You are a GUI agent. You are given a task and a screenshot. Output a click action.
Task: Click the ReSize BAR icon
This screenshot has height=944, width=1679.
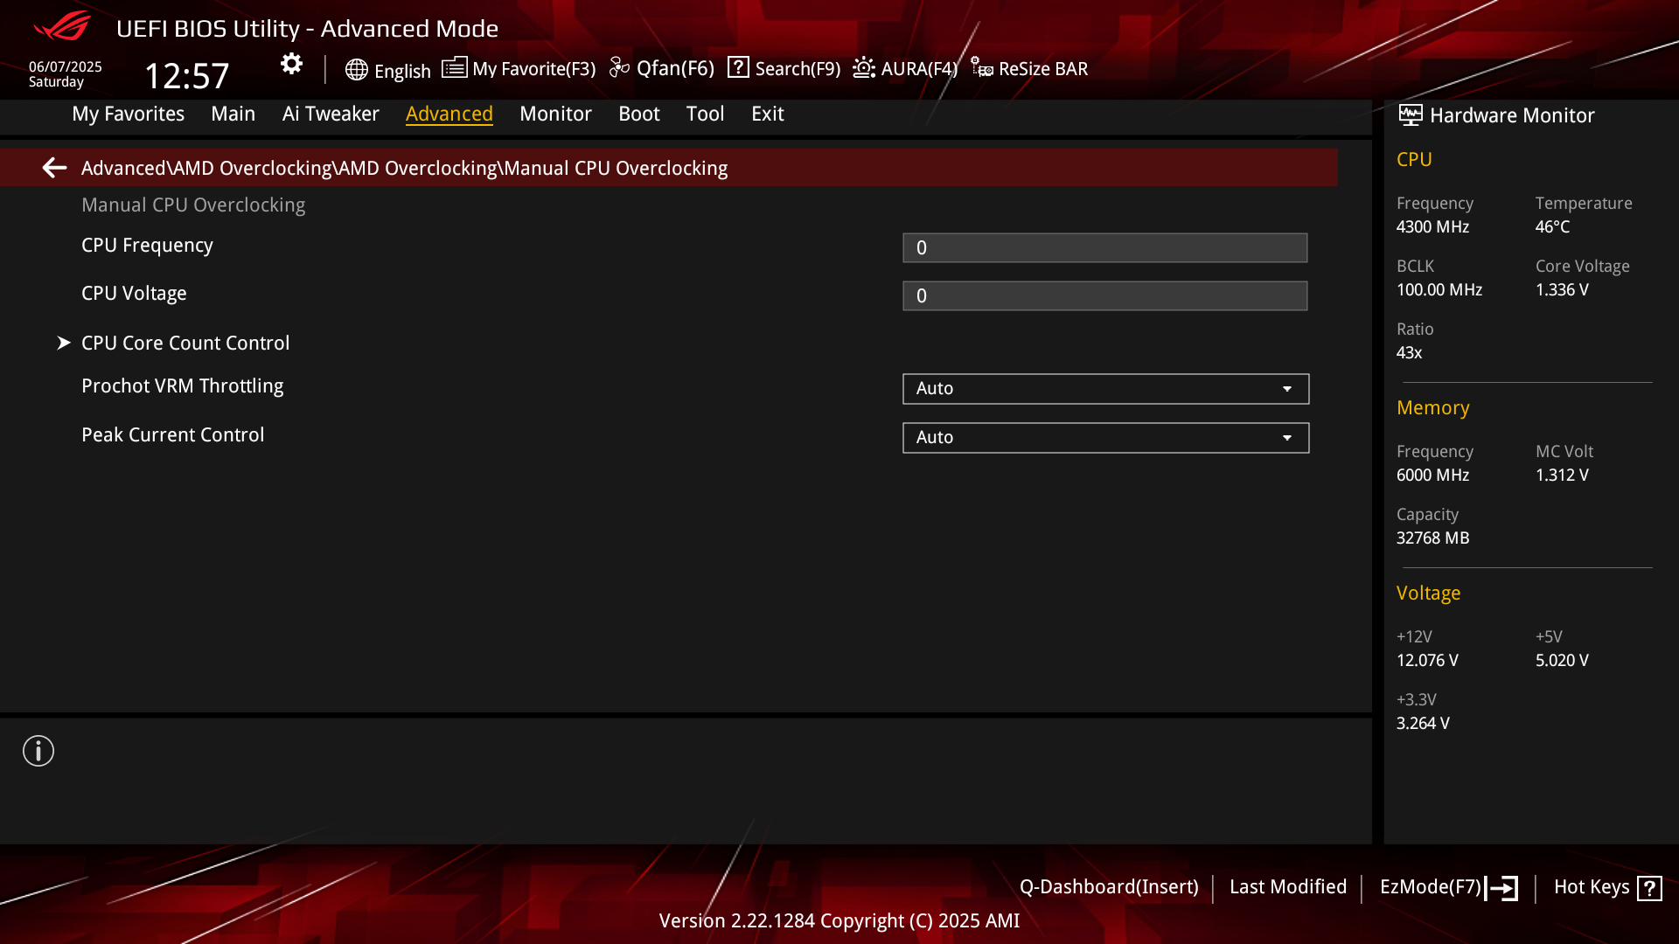[x=981, y=68]
